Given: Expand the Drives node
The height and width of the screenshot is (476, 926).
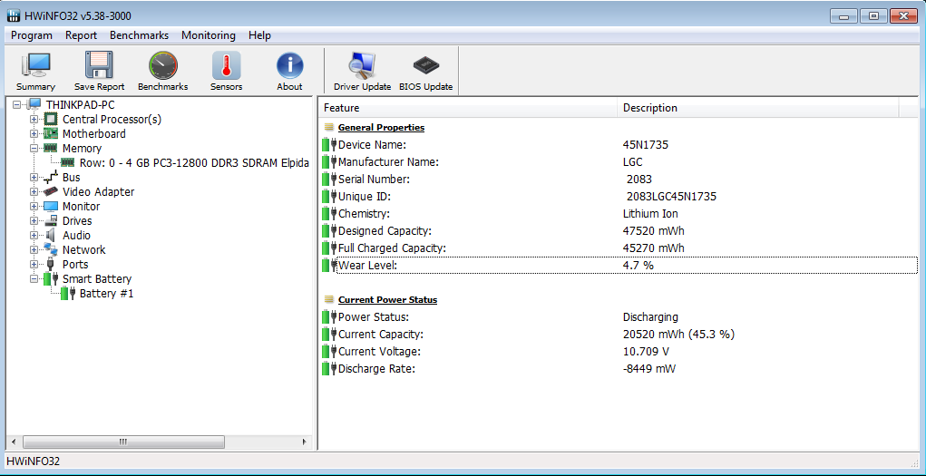Looking at the screenshot, I should point(34,221).
